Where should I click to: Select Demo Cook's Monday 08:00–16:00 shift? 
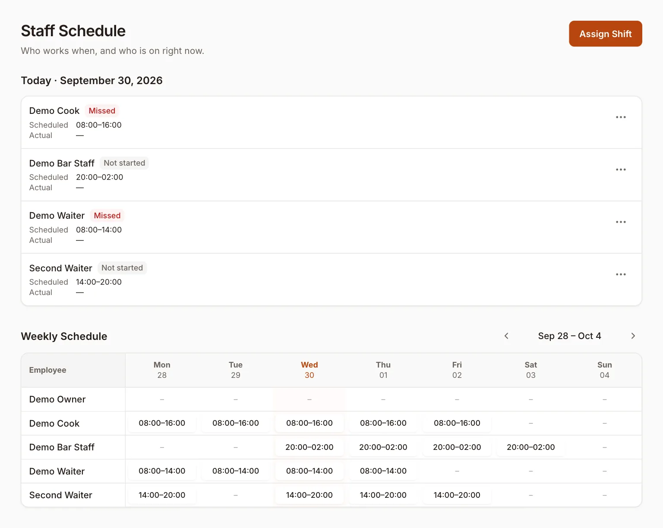coord(162,423)
